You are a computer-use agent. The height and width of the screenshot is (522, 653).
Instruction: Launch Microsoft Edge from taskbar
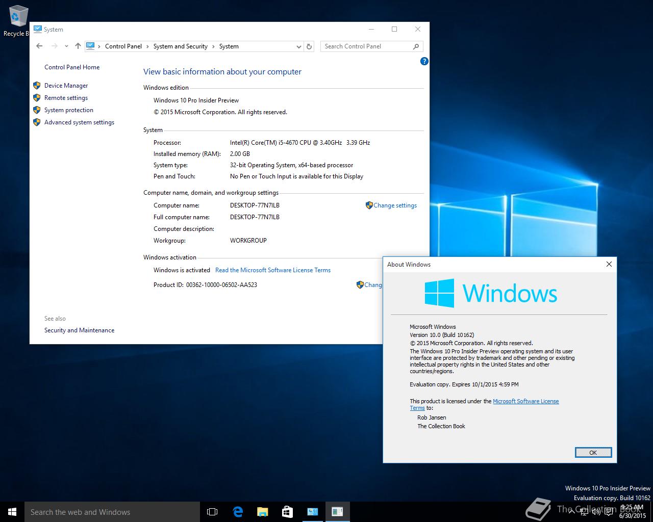(x=237, y=512)
